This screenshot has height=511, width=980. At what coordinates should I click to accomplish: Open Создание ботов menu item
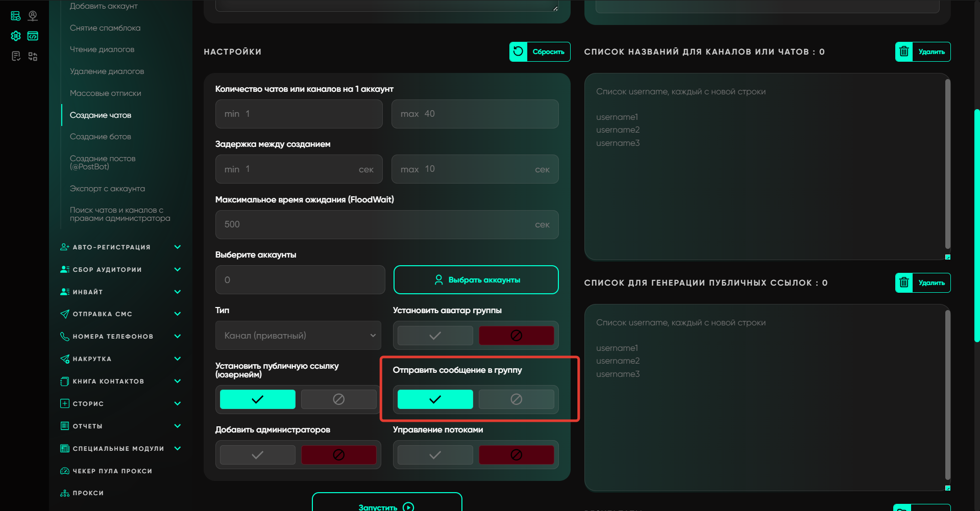click(x=101, y=137)
